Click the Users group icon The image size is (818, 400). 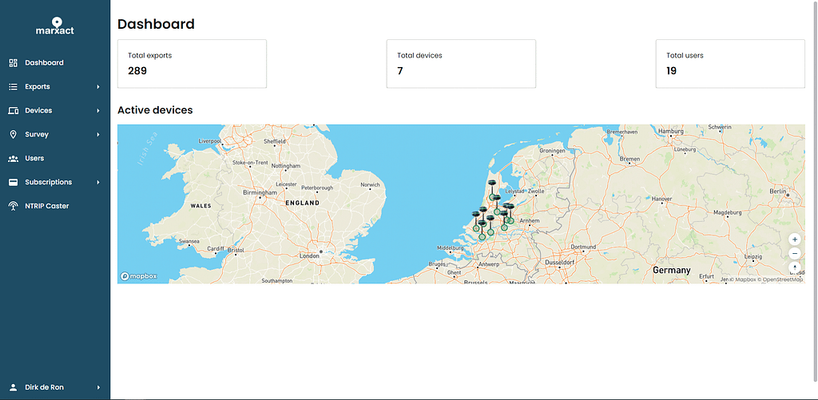[13, 158]
